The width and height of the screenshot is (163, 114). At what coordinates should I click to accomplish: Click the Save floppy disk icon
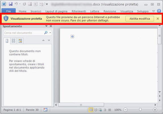tap(10, 4)
